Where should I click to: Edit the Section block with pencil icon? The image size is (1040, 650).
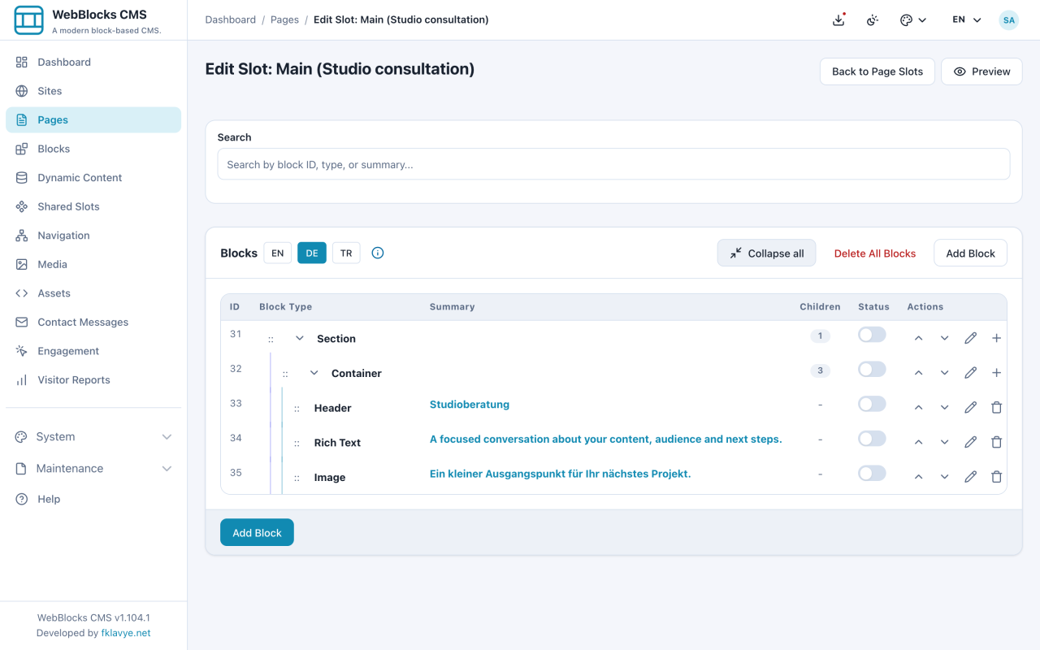970,338
